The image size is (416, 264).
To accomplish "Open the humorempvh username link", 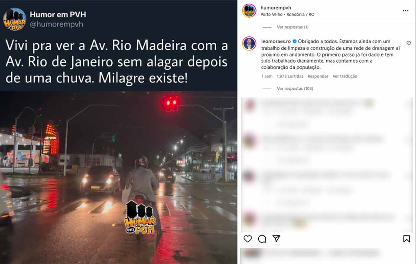I will (276, 8).
